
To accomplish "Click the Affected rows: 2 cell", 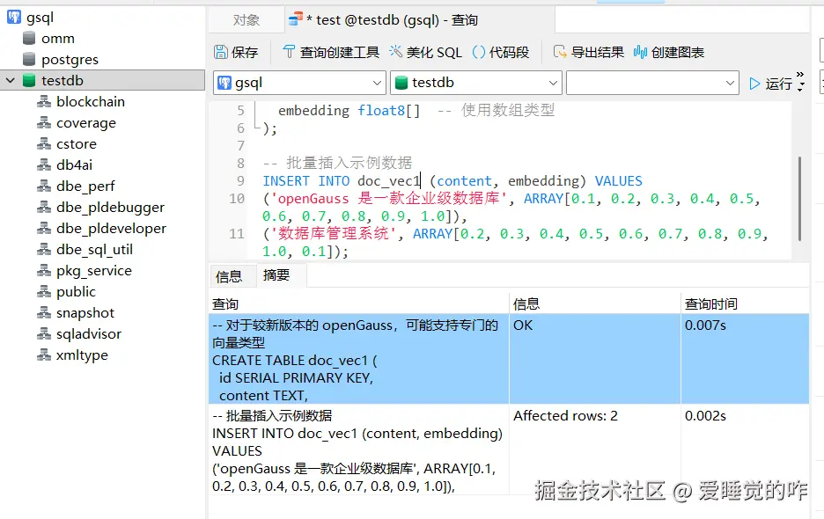I will 595,450.
